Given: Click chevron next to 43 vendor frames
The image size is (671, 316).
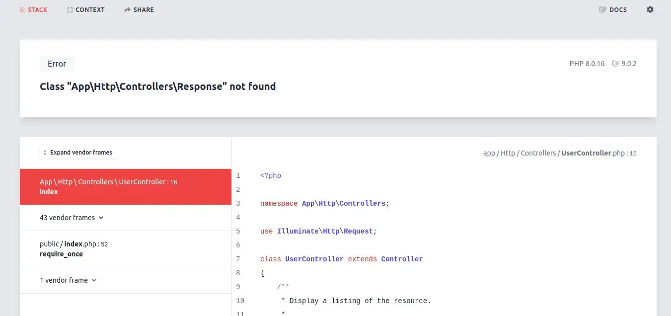Looking at the screenshot, I should pyautogui.click(x=101, y=218).
